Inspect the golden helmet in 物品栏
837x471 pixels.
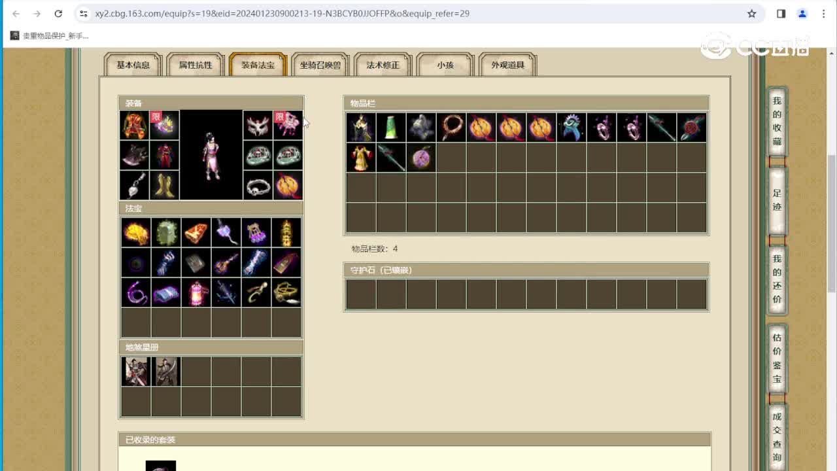361,128
